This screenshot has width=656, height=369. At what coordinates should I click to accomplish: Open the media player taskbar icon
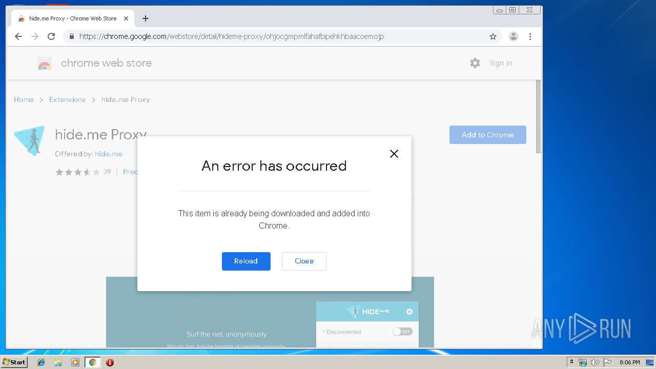pos(75,362)
